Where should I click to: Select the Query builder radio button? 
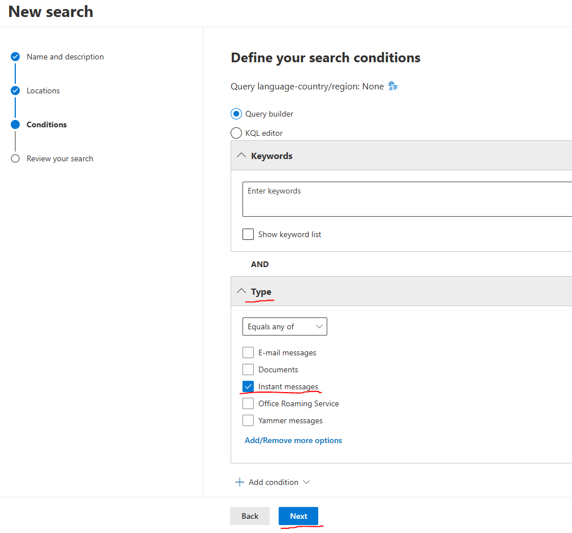(236, 114)
